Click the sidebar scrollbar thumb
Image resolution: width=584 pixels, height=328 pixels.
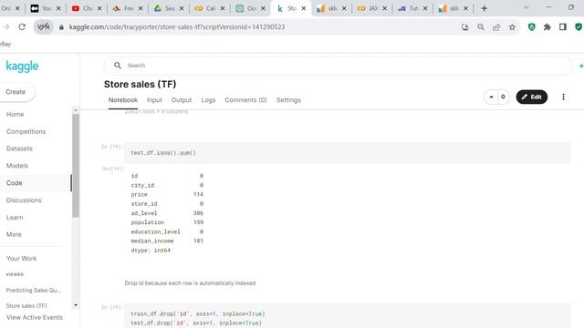(76, 166)
